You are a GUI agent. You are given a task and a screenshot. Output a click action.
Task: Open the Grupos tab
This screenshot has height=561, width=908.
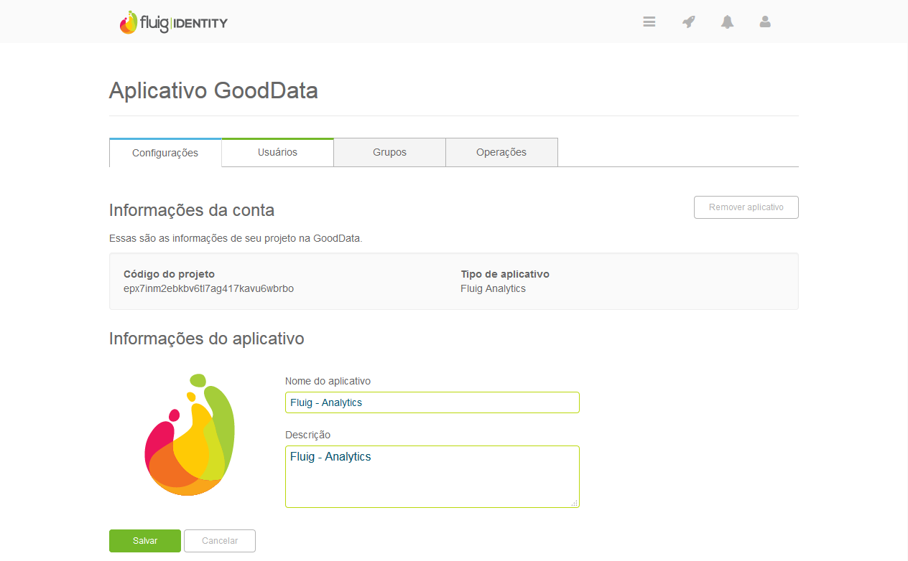tap(389, 152)
